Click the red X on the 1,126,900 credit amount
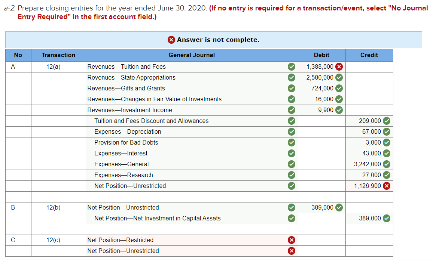This screenshot has width=430, height=260. (386, 186)
